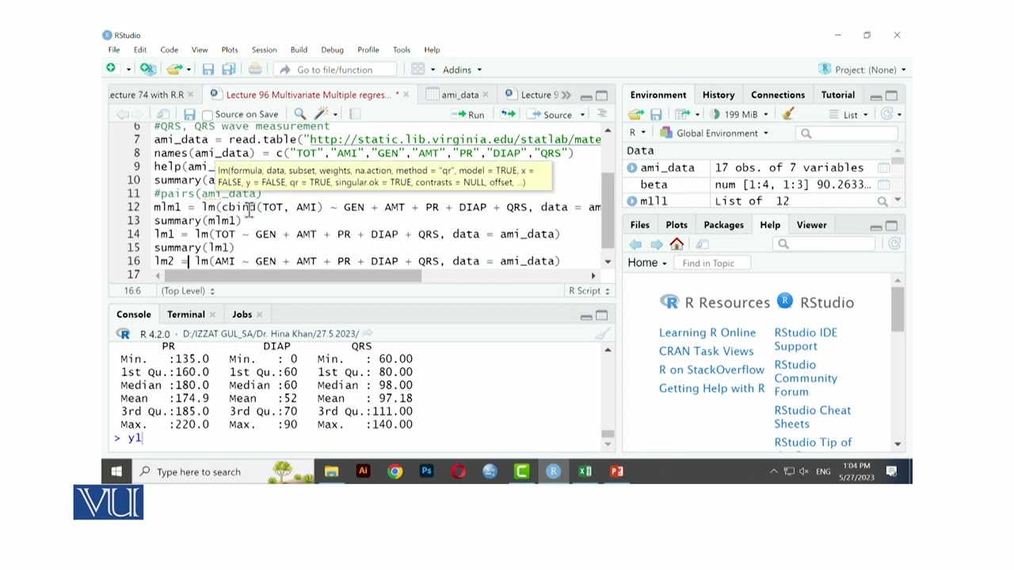The image size is (1014, 570).
Task: Open the Source button's dropdown arrow
Action: (582, 115)
